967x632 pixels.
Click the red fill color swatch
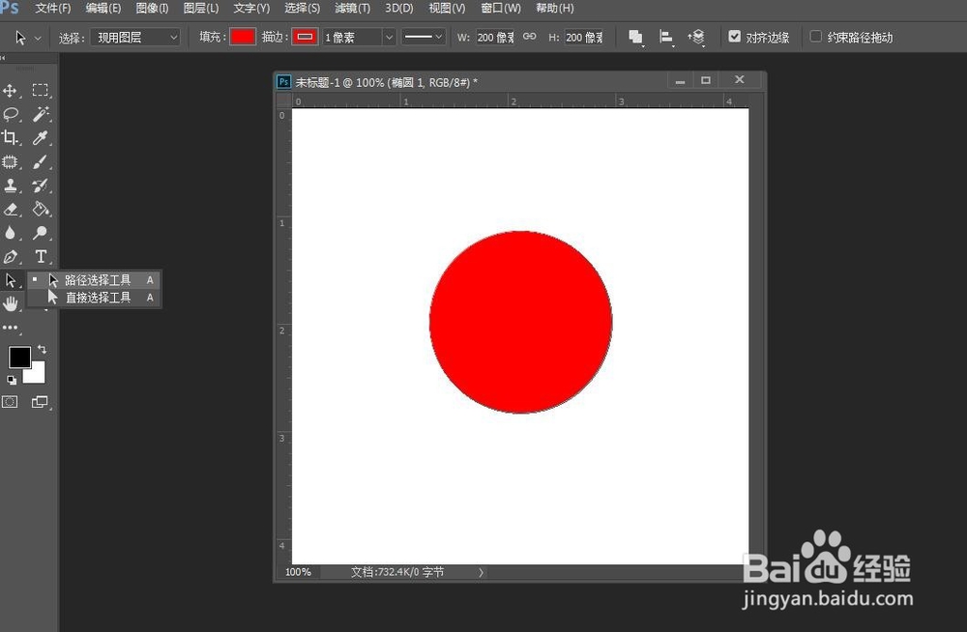(243, 37)
